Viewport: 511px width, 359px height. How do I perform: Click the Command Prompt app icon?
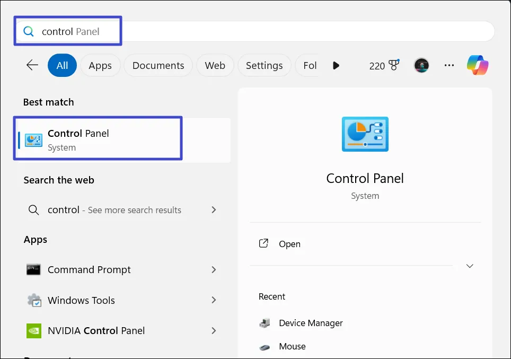[33, 269]
